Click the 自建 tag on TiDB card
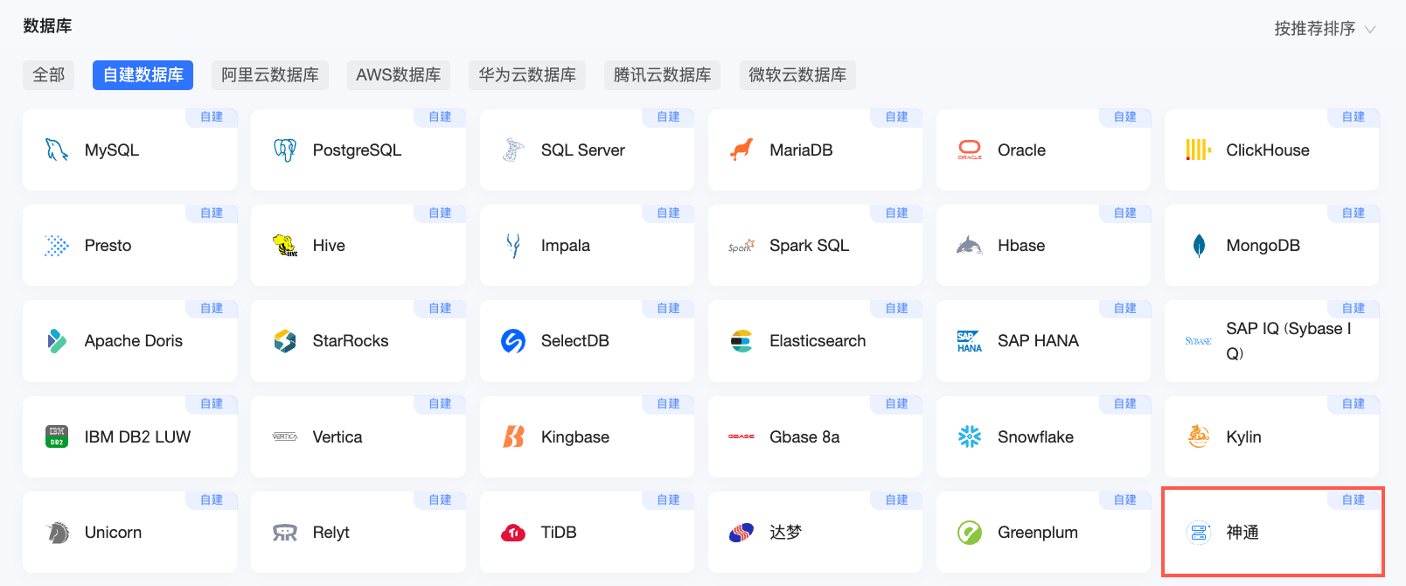 click(669, 499)
